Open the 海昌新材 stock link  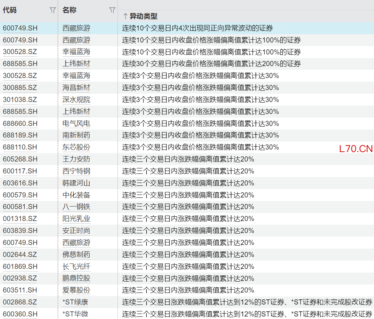[76, 87]
